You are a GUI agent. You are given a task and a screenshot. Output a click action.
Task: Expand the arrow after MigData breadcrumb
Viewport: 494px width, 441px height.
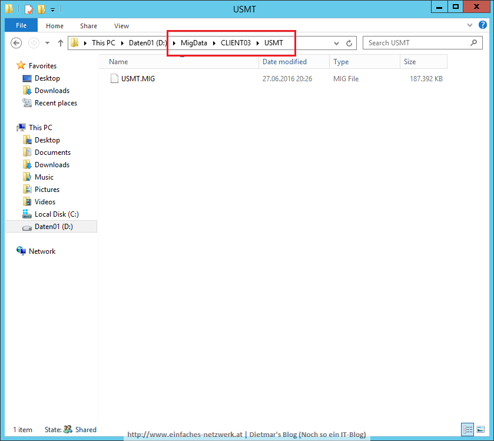tap(214, 43)
